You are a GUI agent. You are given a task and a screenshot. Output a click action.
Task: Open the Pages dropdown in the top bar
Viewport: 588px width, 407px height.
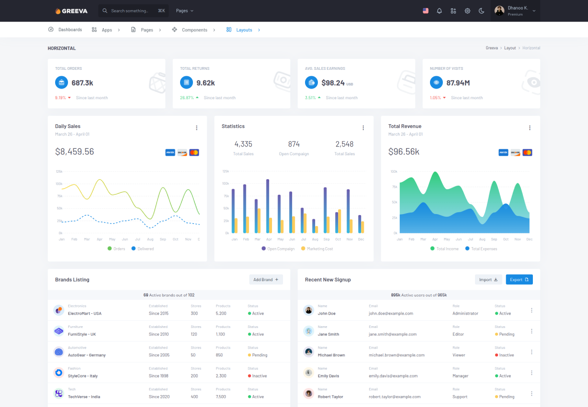[x=185, y=11]
